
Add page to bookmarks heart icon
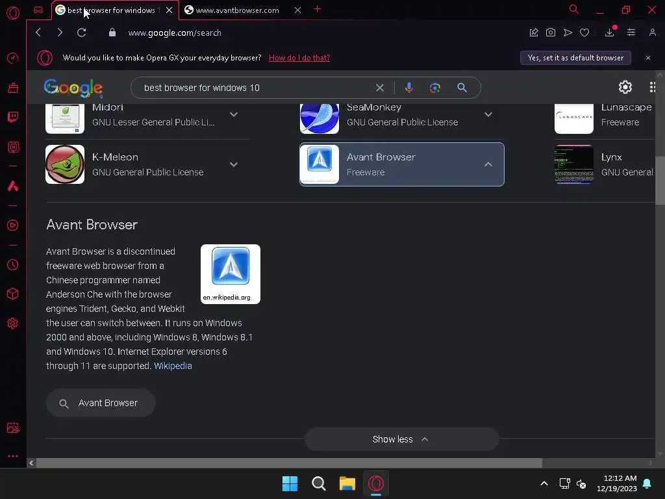[584, 32]
